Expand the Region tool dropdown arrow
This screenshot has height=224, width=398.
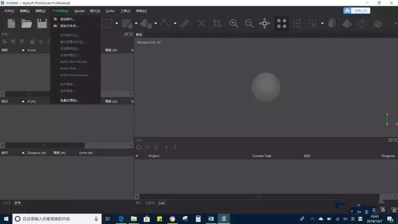136,24
